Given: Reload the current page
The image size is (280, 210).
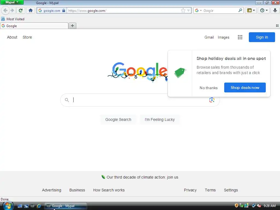Looking at the screenshot, I should pos(21,11).
